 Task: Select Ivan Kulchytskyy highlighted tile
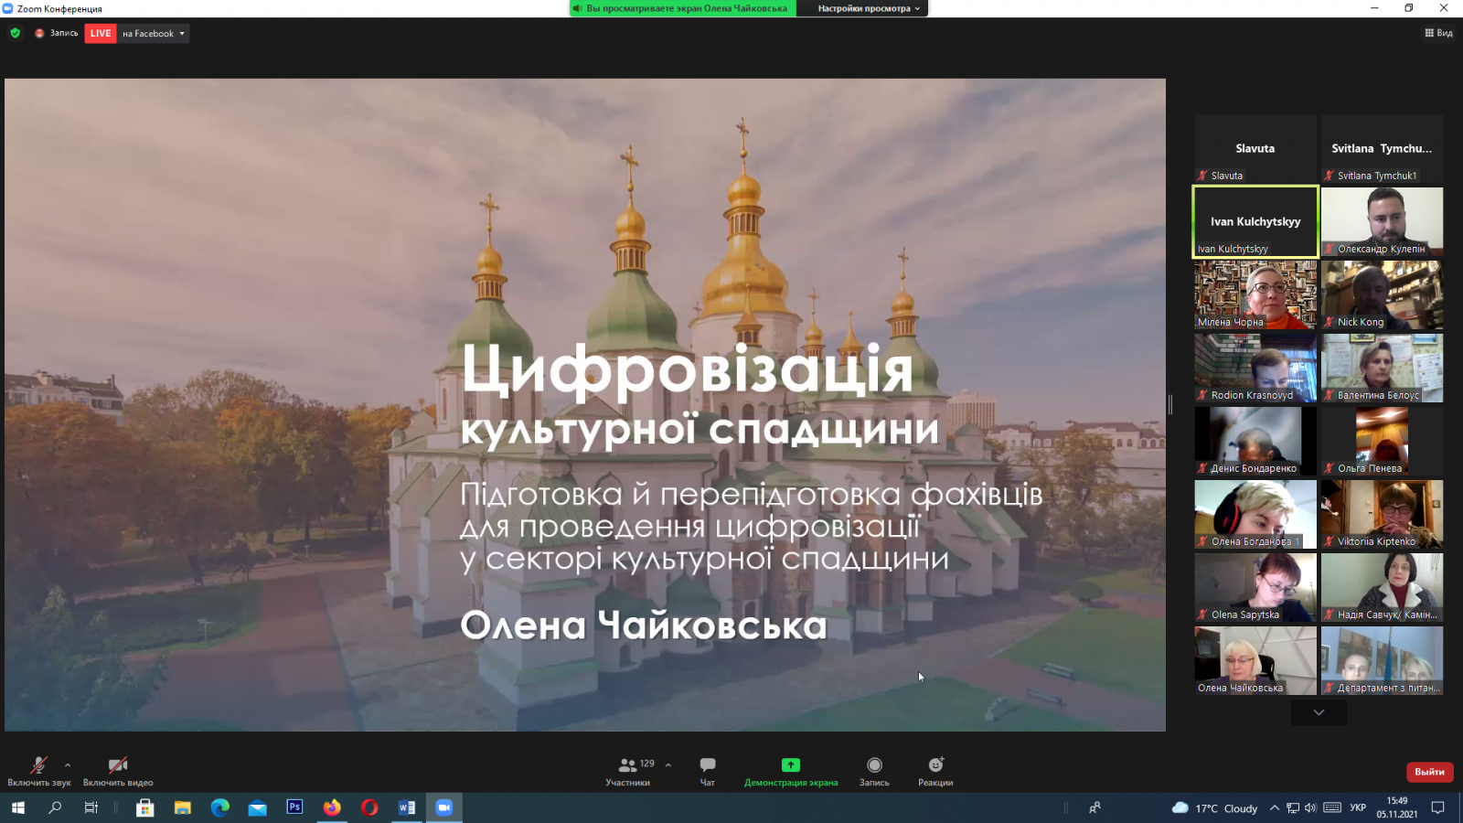click(1255, 221)
